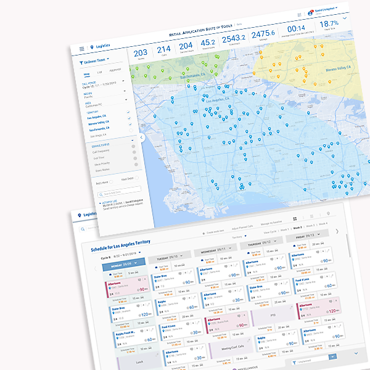Open the Call Period cycle dropdown
Screen dimensions: 370x370
pyautogui.click(x=123, y=81)
